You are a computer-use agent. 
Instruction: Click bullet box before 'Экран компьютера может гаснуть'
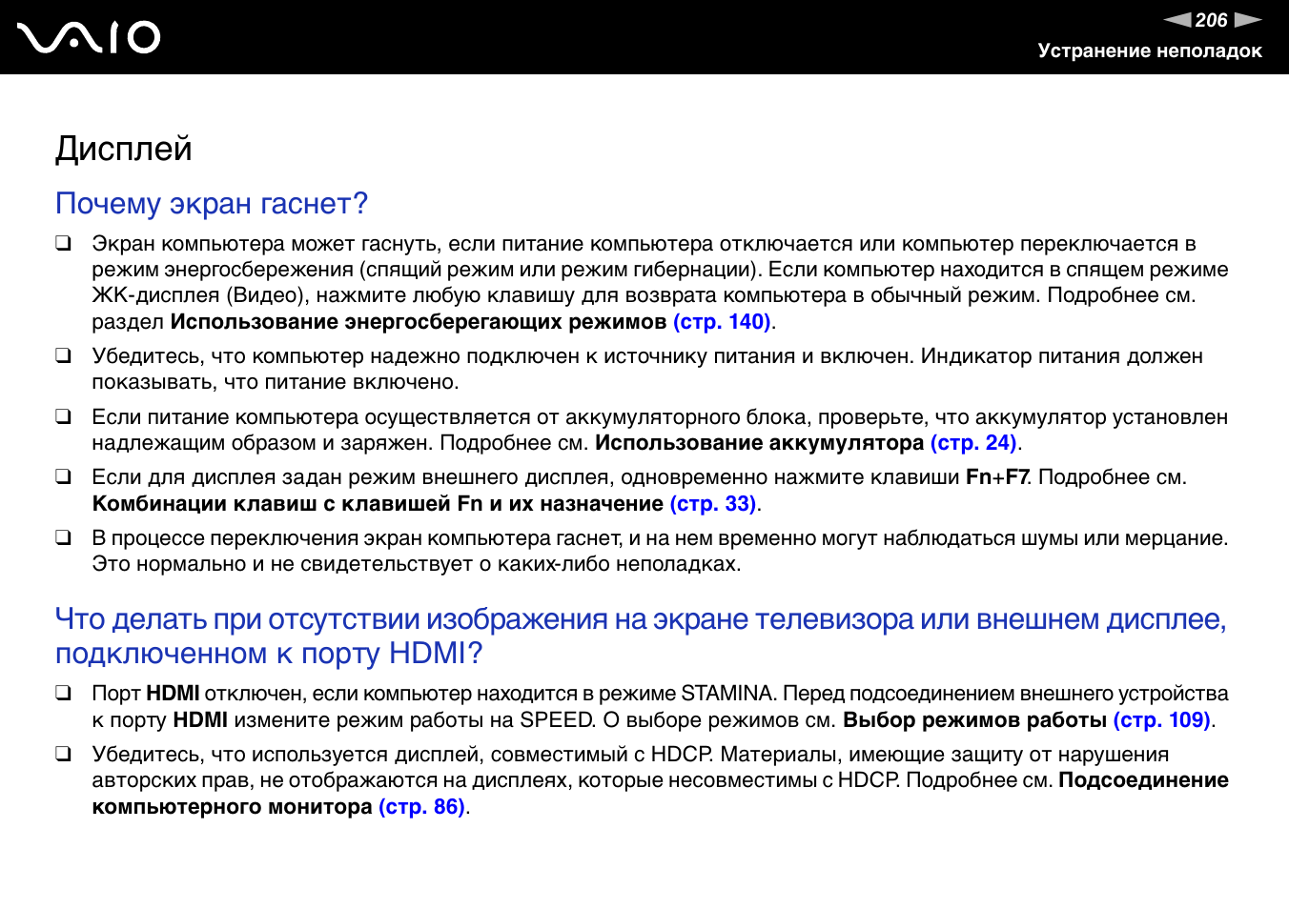point(63,243)
